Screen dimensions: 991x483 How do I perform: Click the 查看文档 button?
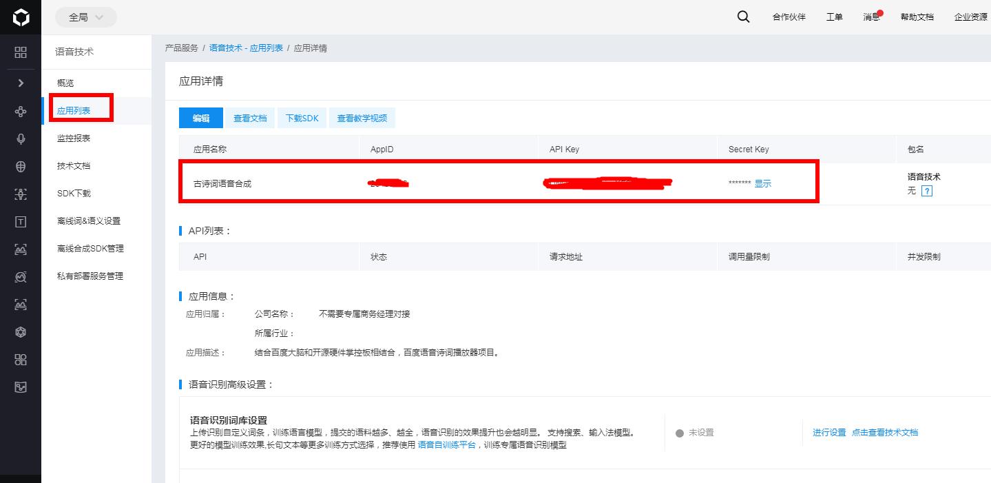250,118
